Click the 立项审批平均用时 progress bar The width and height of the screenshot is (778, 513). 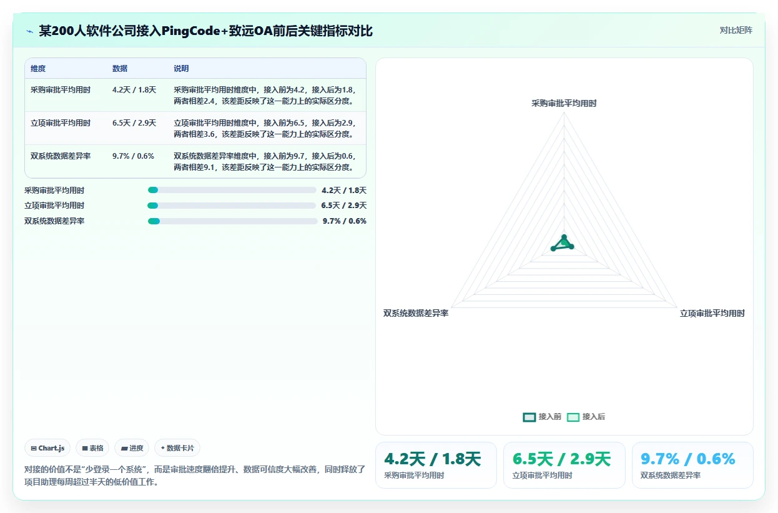[232, 206]
